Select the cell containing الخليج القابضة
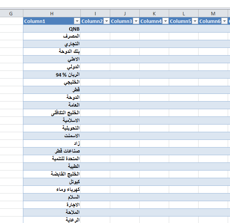230x223 pixels. tap(52, 174)
